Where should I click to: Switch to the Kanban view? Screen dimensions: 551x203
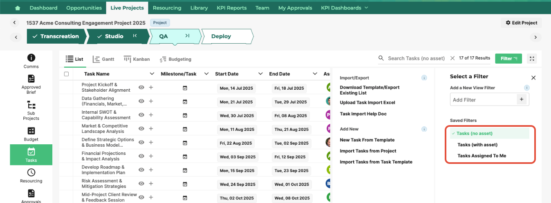[137, 59]
